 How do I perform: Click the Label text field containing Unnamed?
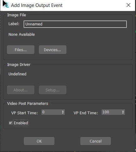(x=75, y=24)
